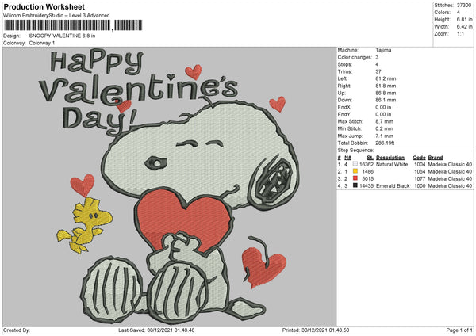This screenshot has width=476, height=336.
Task: Click the "Brand" column header
Action: 436,158
